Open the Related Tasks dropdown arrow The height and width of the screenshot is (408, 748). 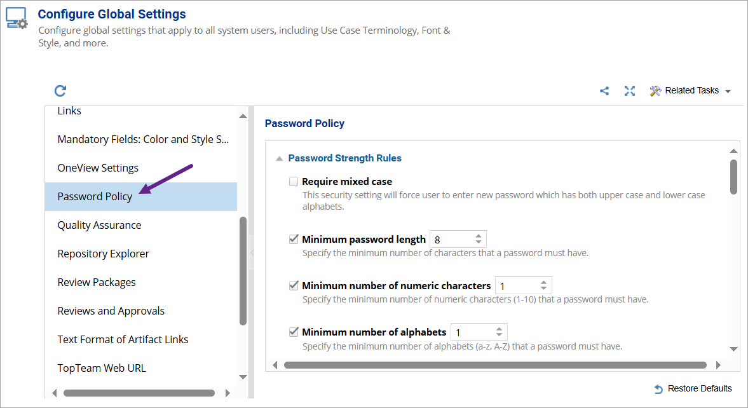(x=728, y=92)
